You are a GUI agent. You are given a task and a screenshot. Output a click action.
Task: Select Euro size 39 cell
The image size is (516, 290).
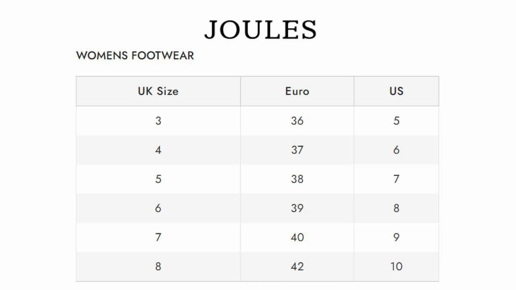pos(297,208)
